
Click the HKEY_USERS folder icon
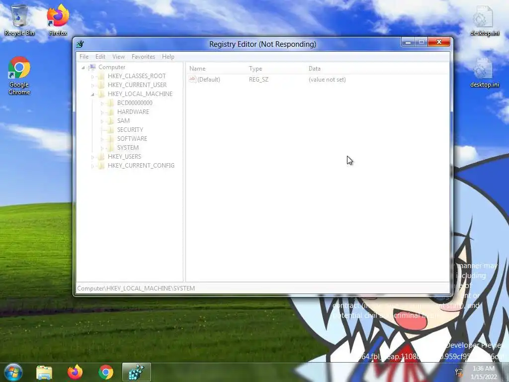101,157
